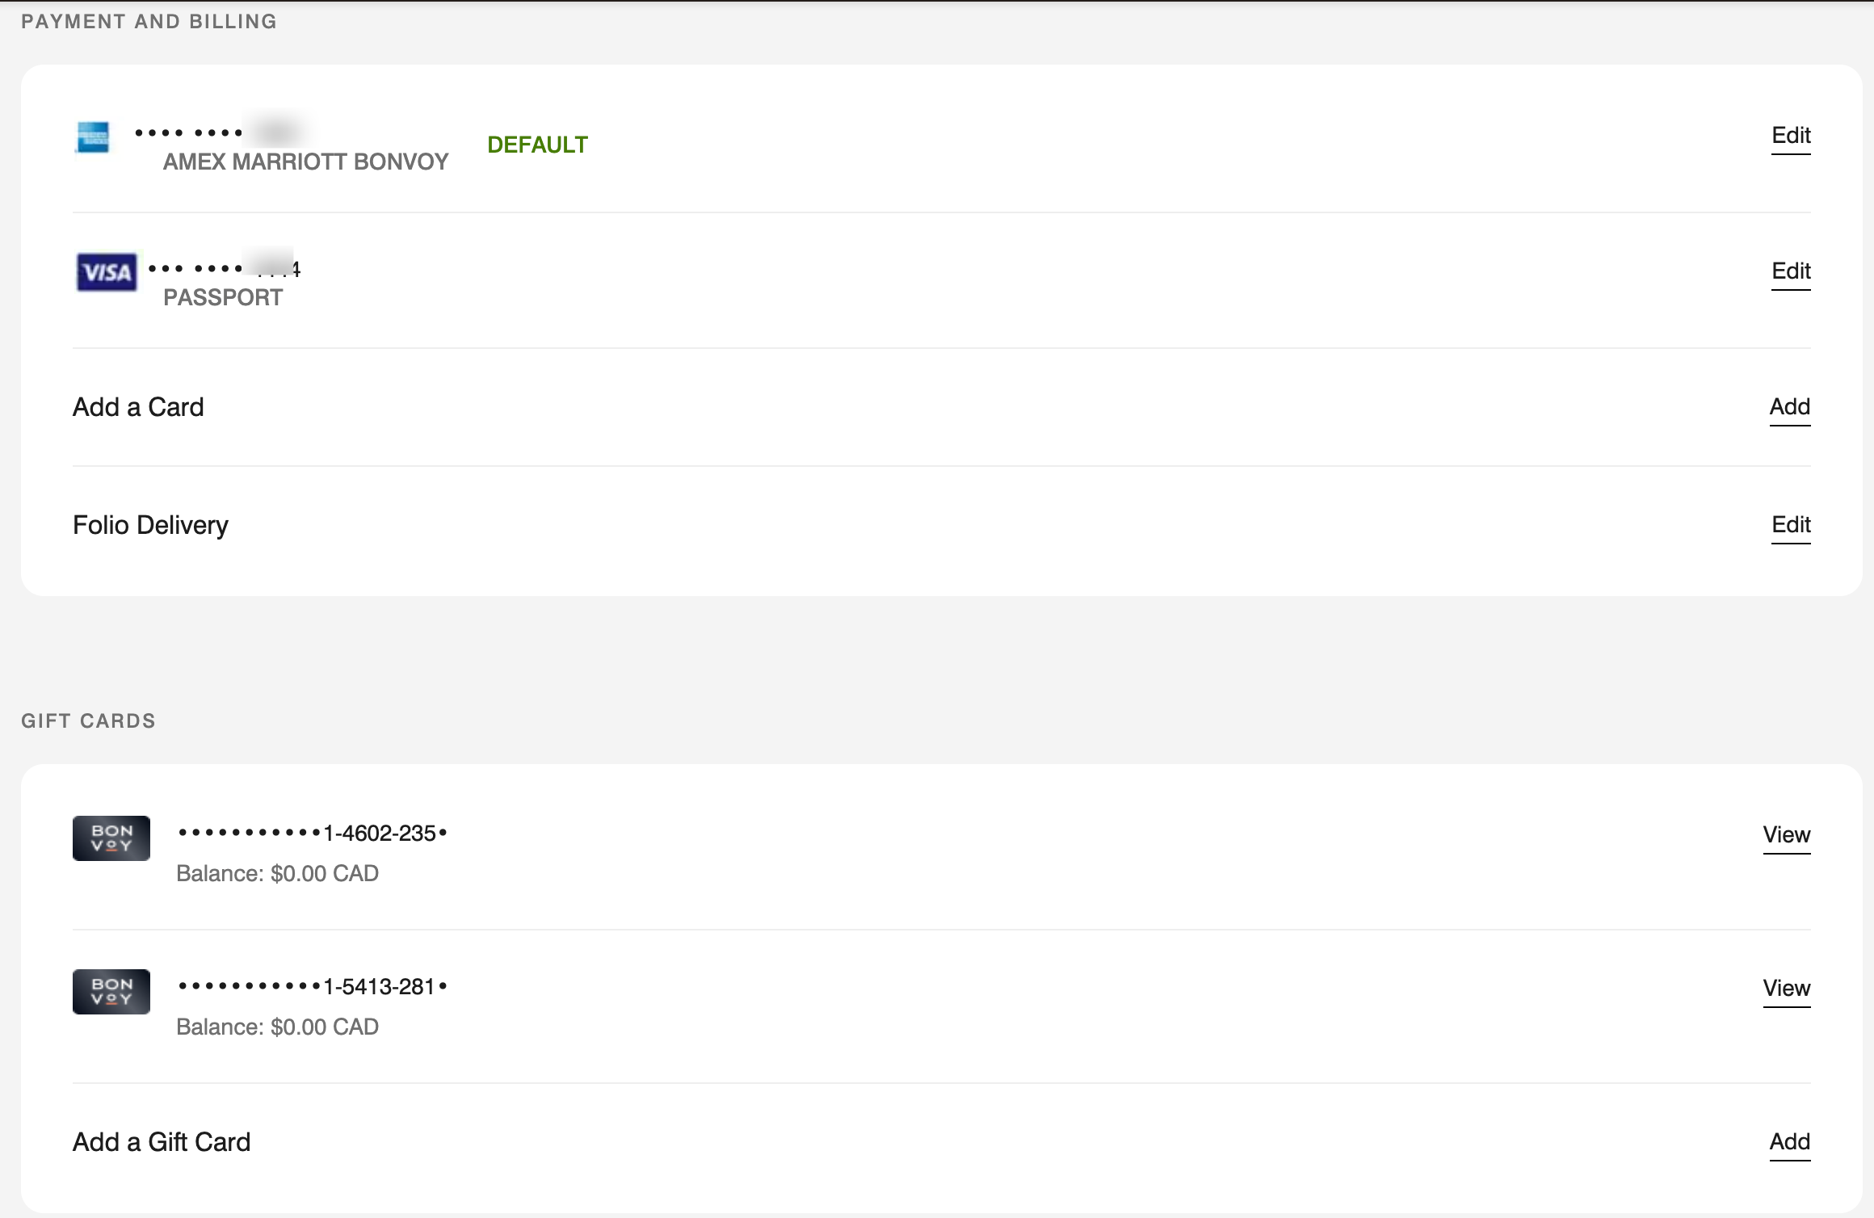Click the Add a Card row label

coord(138,407)
